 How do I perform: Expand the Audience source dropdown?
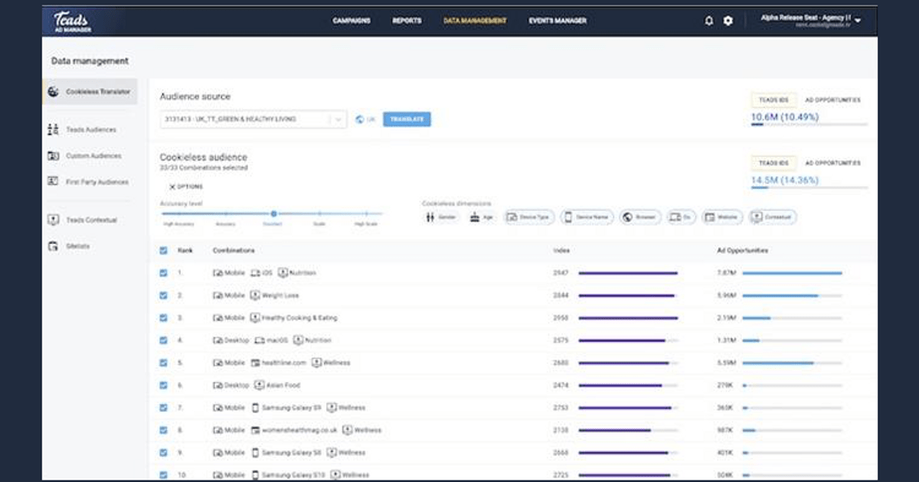click(338, 119)
